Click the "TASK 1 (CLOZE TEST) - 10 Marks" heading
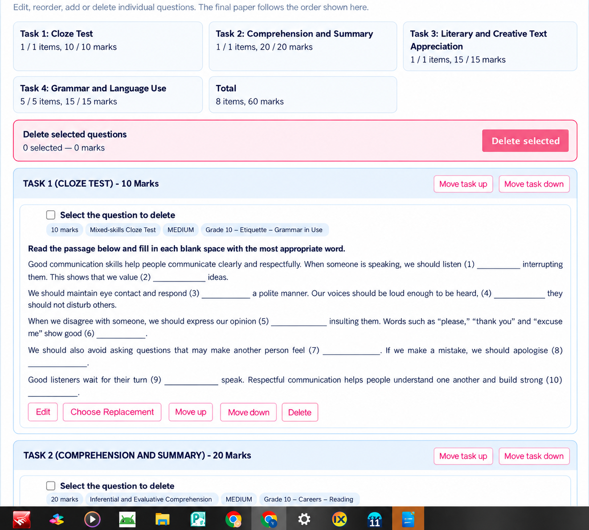 91,183
